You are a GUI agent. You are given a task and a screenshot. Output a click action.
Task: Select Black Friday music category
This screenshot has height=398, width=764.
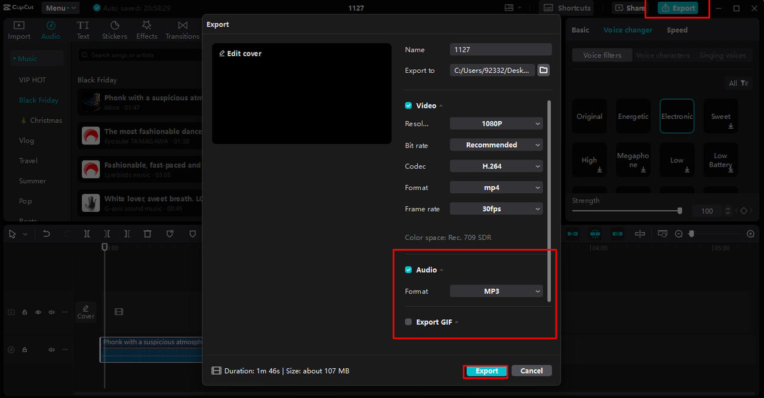[39, 100]
